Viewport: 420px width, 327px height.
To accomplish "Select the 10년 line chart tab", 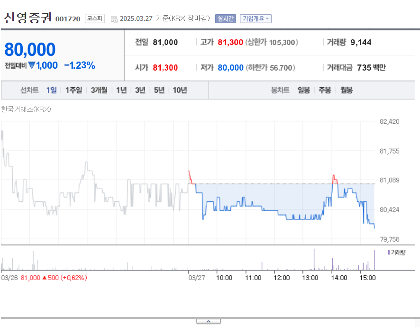I will click(180, 90).
